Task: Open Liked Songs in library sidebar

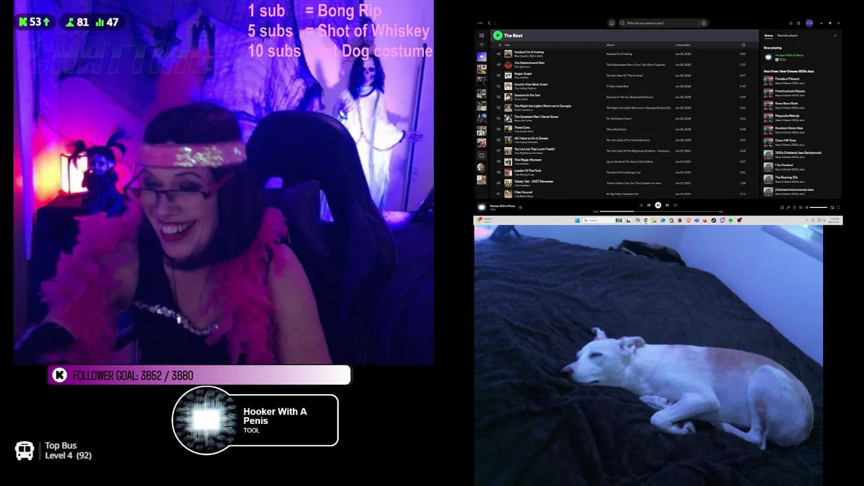Action: pos(481,57)
